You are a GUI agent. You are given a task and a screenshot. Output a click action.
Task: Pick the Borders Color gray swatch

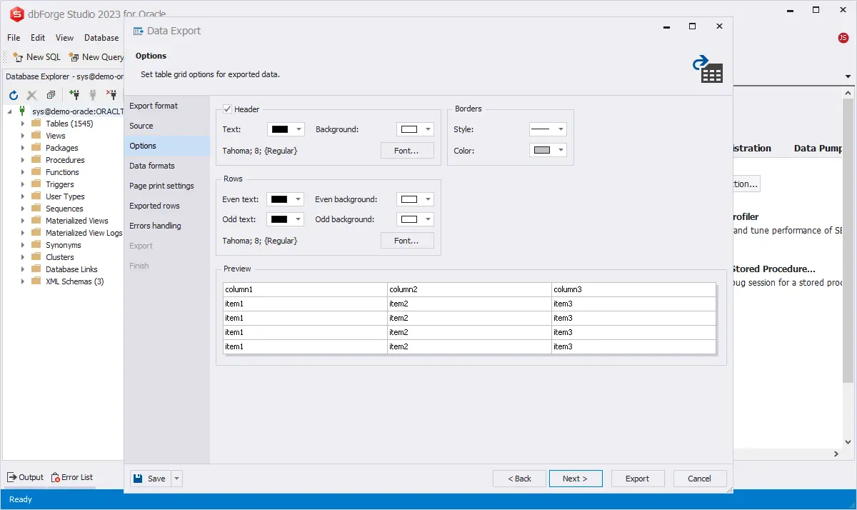542,151
